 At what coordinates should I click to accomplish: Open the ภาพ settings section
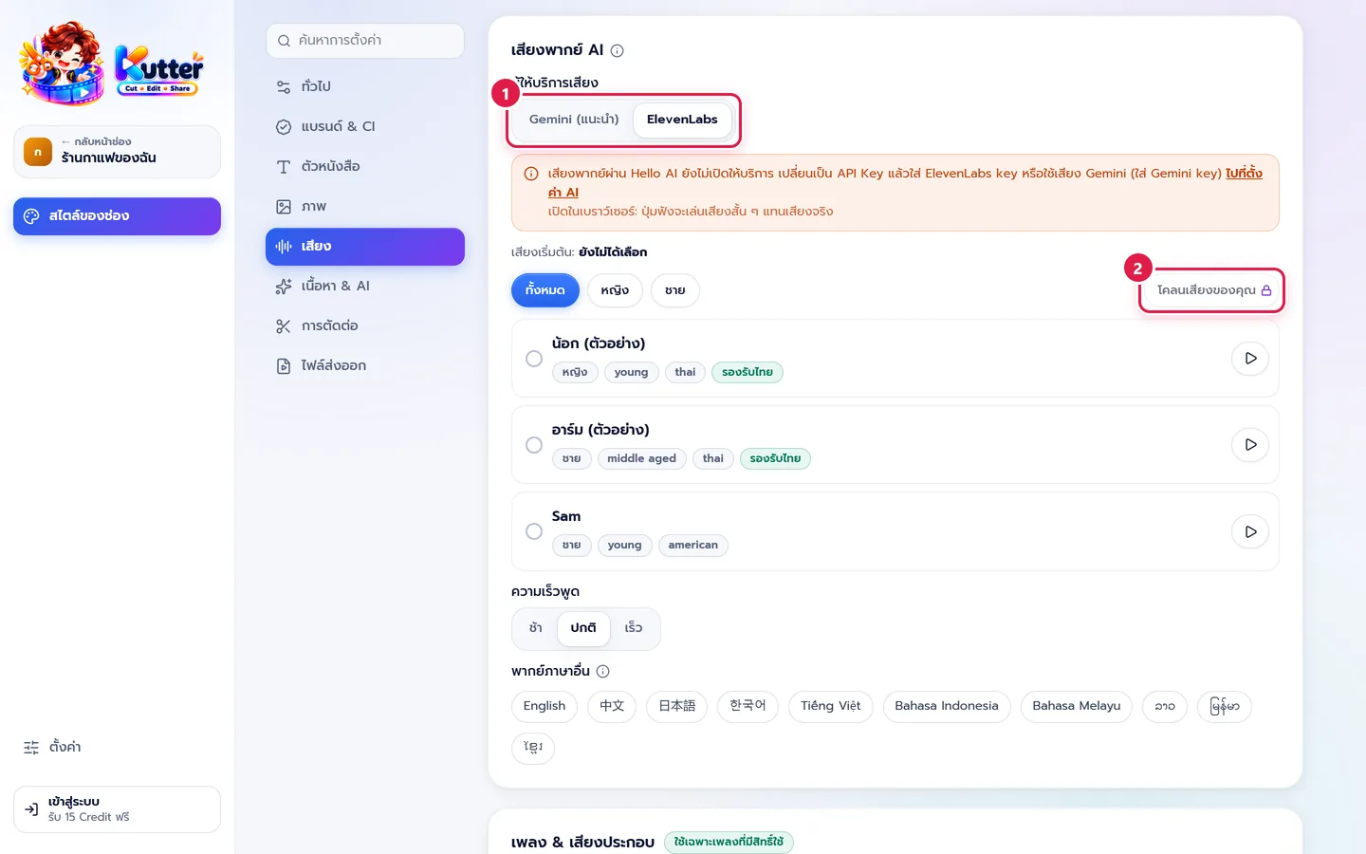pyautogui.click(x=365, y=206)
